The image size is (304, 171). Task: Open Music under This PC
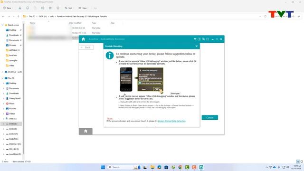coord(11,104)
